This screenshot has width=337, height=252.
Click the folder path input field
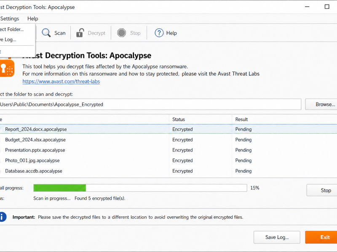150,104
